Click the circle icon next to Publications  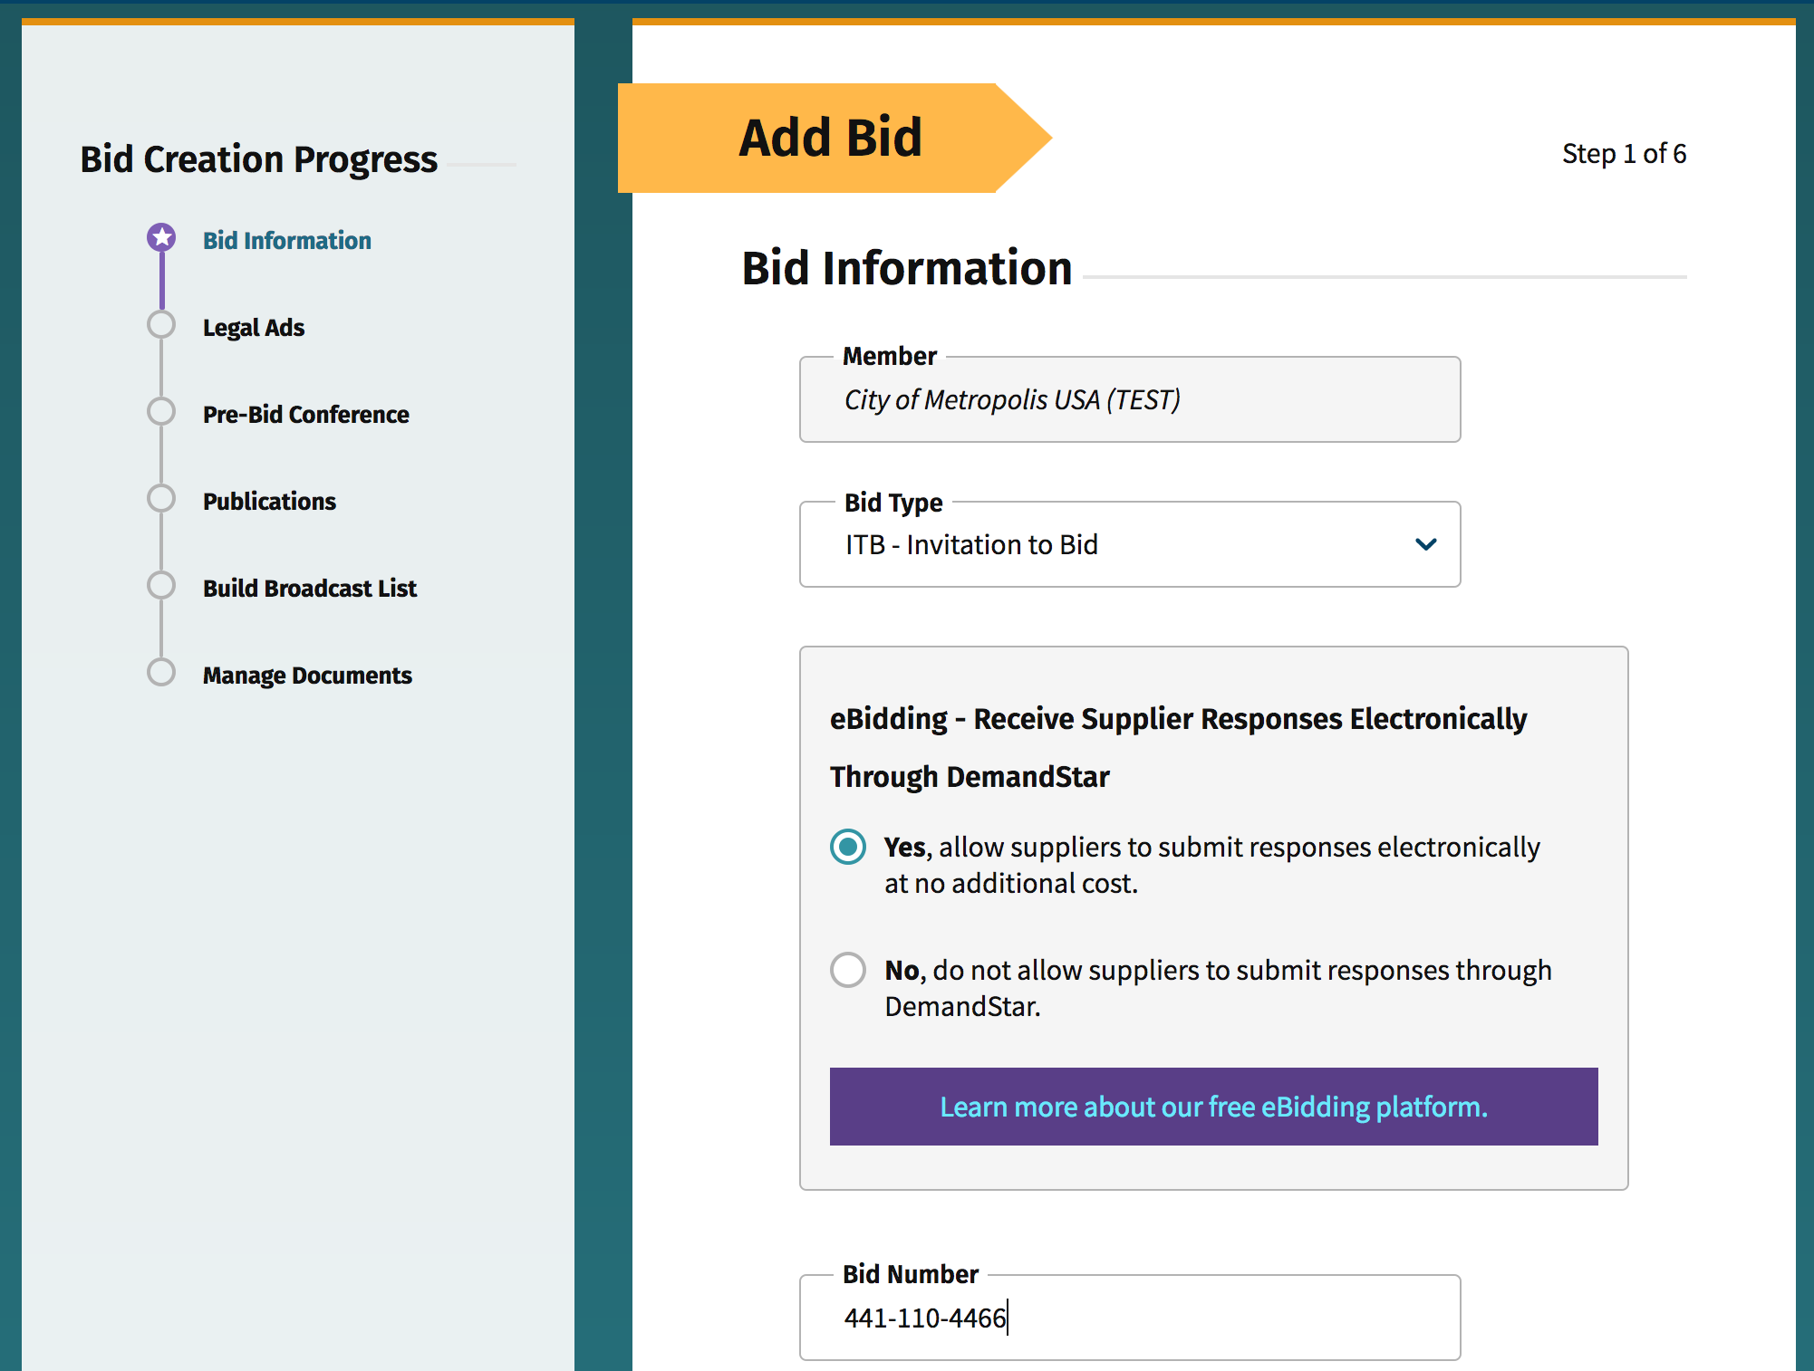click(x=161, y=497)
